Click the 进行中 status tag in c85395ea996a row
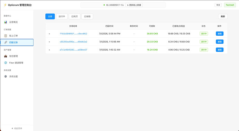 pyautogui.click(x=204, y=42)
